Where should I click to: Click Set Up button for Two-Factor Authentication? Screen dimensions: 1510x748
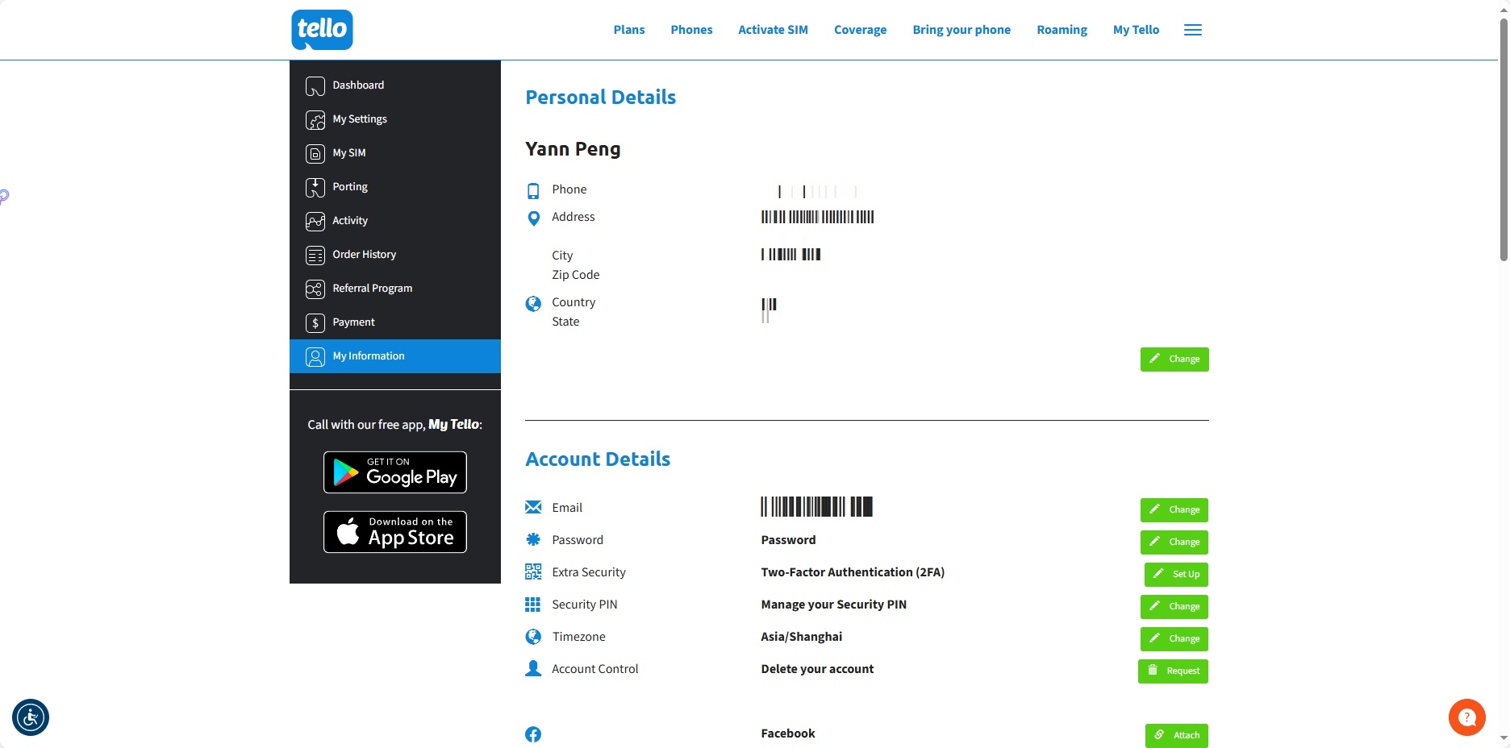click(1176, 575)
